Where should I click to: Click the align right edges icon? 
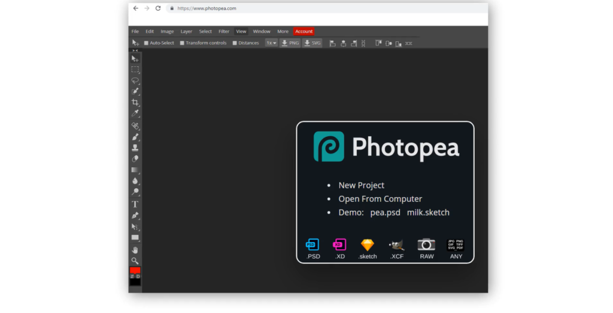pos(354,43)
